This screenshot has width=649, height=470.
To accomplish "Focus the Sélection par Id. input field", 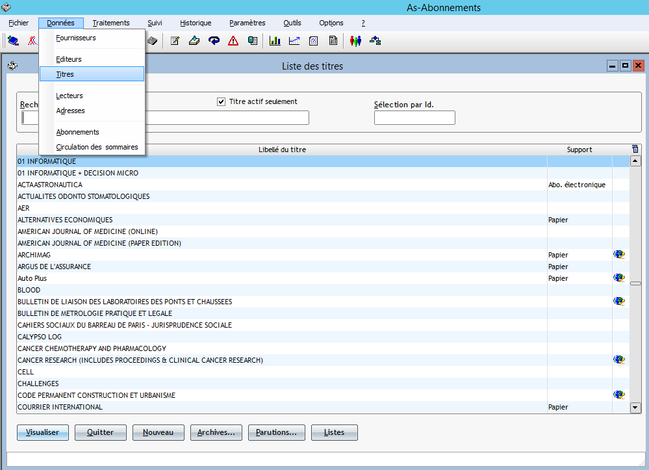I will pyautogui.click(x=414, y=118).
